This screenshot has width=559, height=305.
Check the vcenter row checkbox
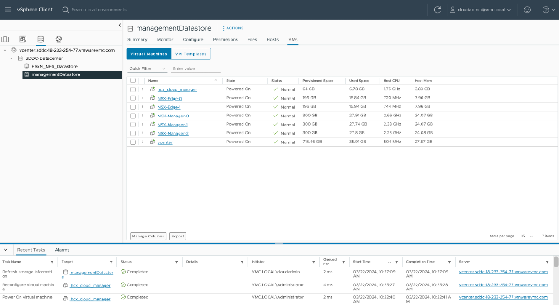click(133, 142)
